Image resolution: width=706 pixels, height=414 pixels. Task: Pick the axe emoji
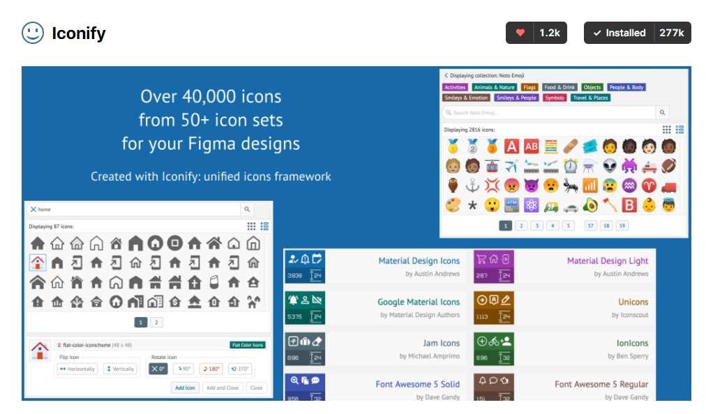pyautogui.click(x=610, y=205)
